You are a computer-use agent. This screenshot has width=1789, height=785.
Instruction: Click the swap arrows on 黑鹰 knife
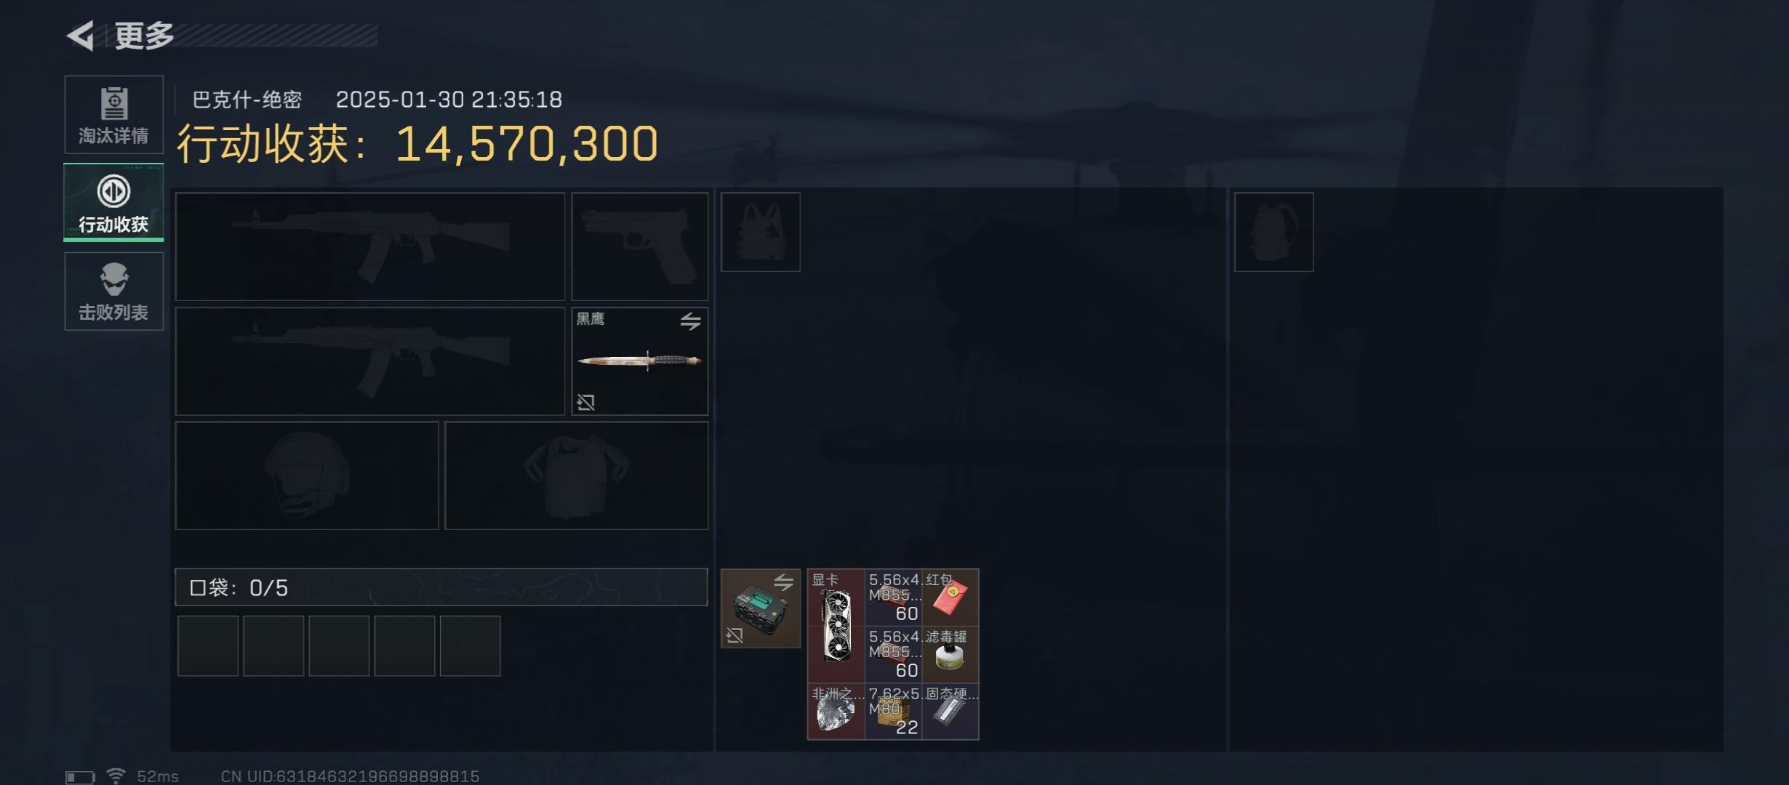click(x=690, y=321)
